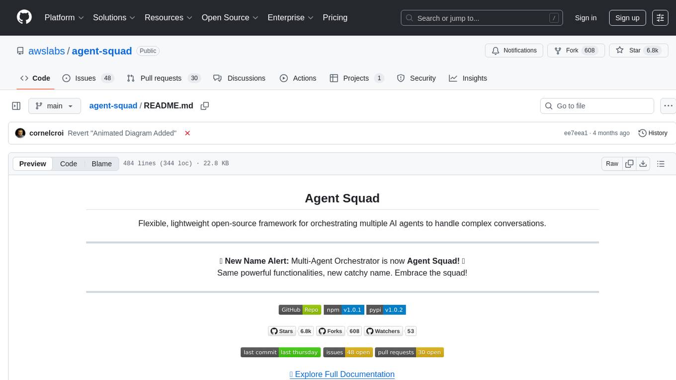
Task: Open the main branch selector
Action: point(54,106)
